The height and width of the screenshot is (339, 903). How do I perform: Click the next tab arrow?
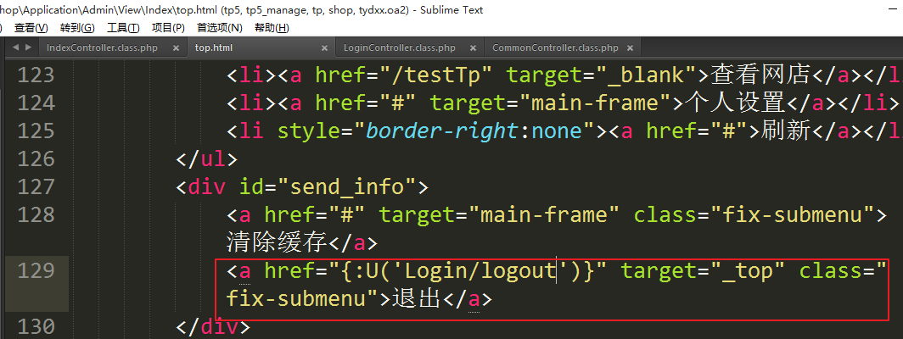pos(29,47)
